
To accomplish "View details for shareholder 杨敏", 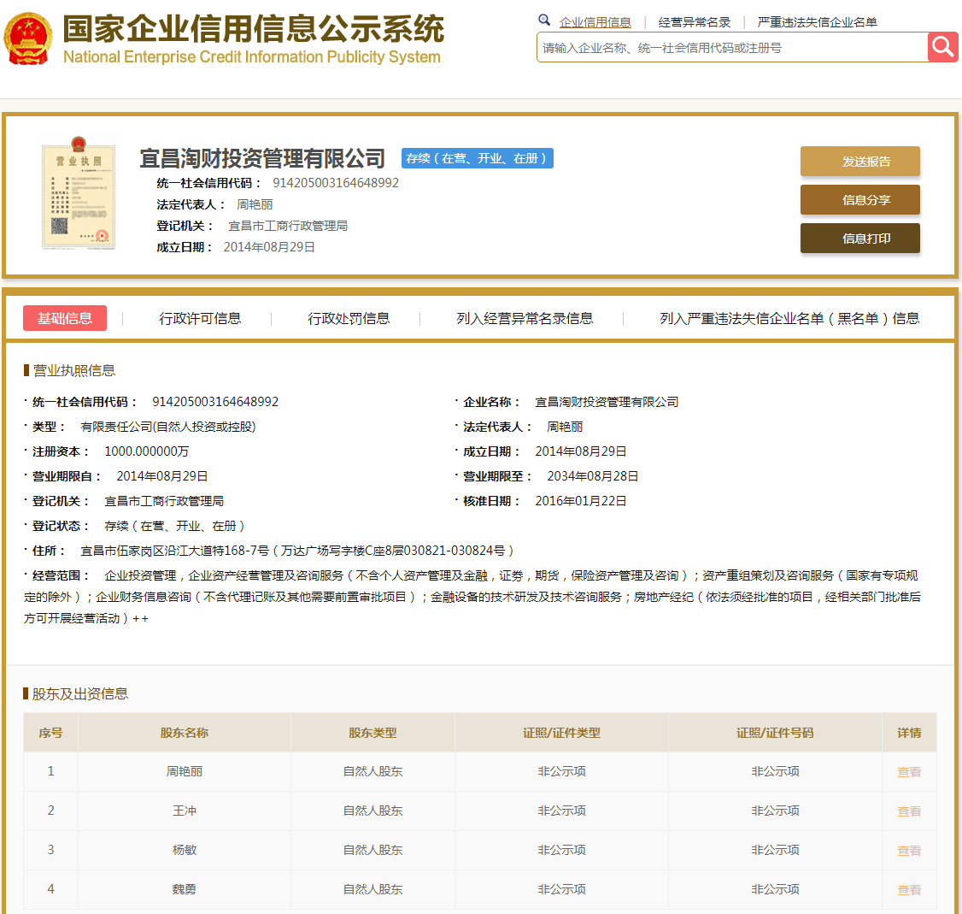I will pos(909,851).
